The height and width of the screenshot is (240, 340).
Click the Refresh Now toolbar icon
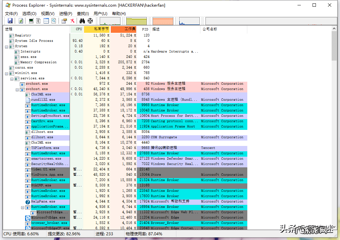pos(21,21)
